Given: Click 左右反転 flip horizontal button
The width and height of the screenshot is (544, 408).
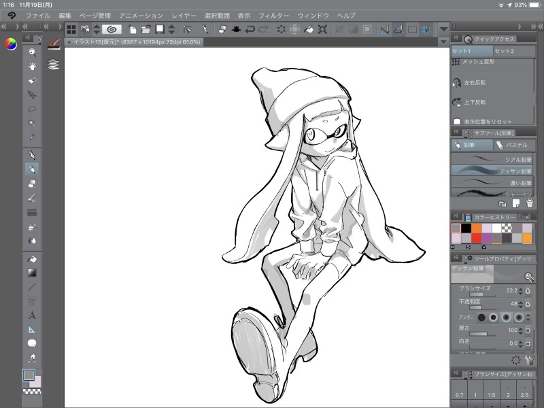Looking at the screenshot, I should click(x=473, y=82).
